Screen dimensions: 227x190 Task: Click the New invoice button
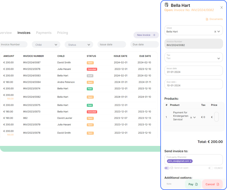click(x=146, y=35)
